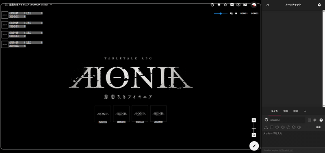
Task: Open the speaker character selector icon
Action: pos(266,120)
